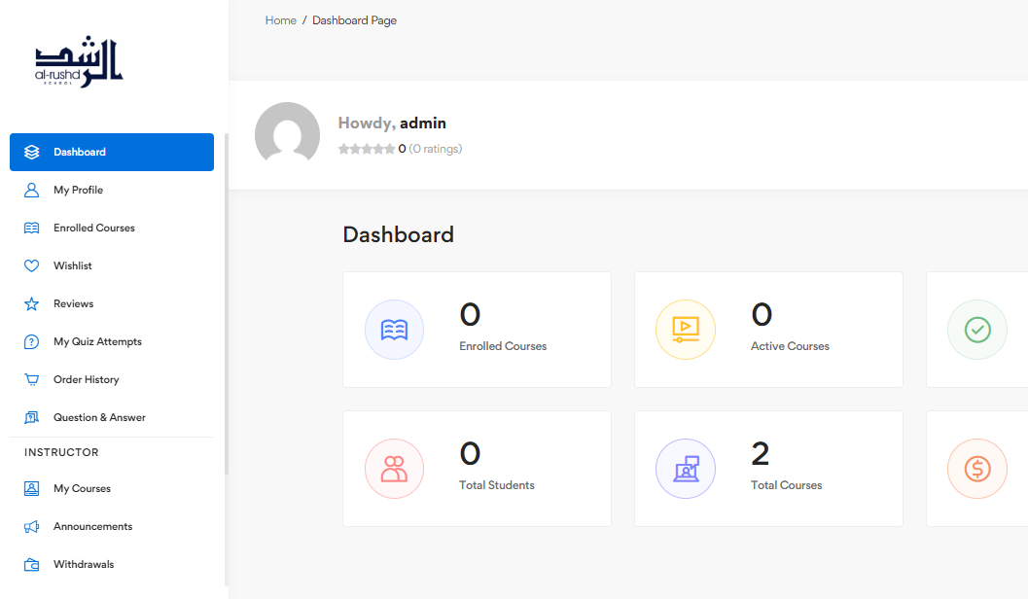Click the open book icon on Enrolled Courses card

tap(394, 330)
